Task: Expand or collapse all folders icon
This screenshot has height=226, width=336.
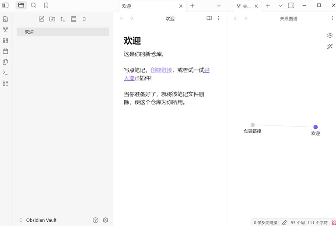Action: coord(84,19)
